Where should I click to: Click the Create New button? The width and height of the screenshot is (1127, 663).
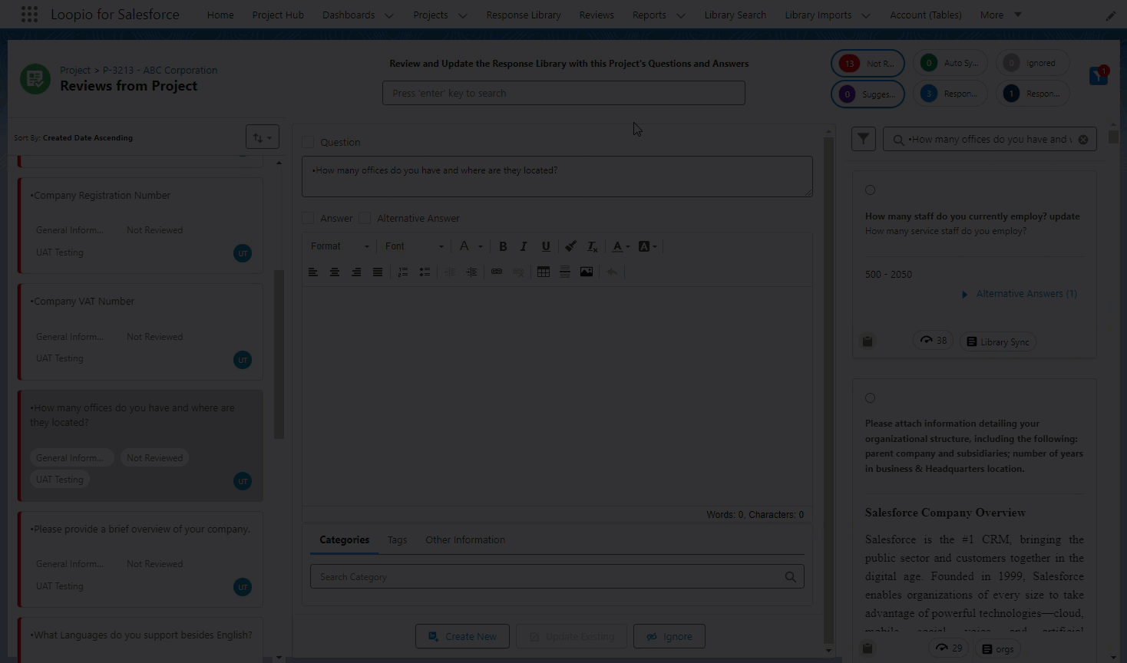pyautogui.click(x=462, y=636)
